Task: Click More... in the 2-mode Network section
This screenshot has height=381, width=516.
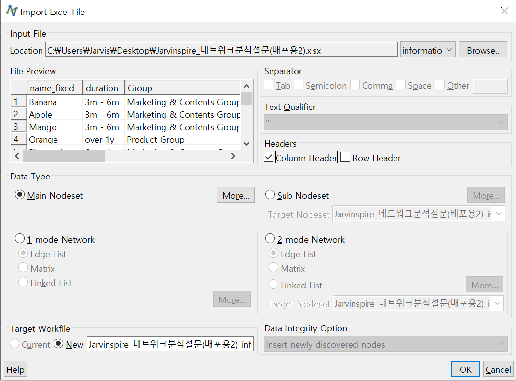Action: click(484, 285)
